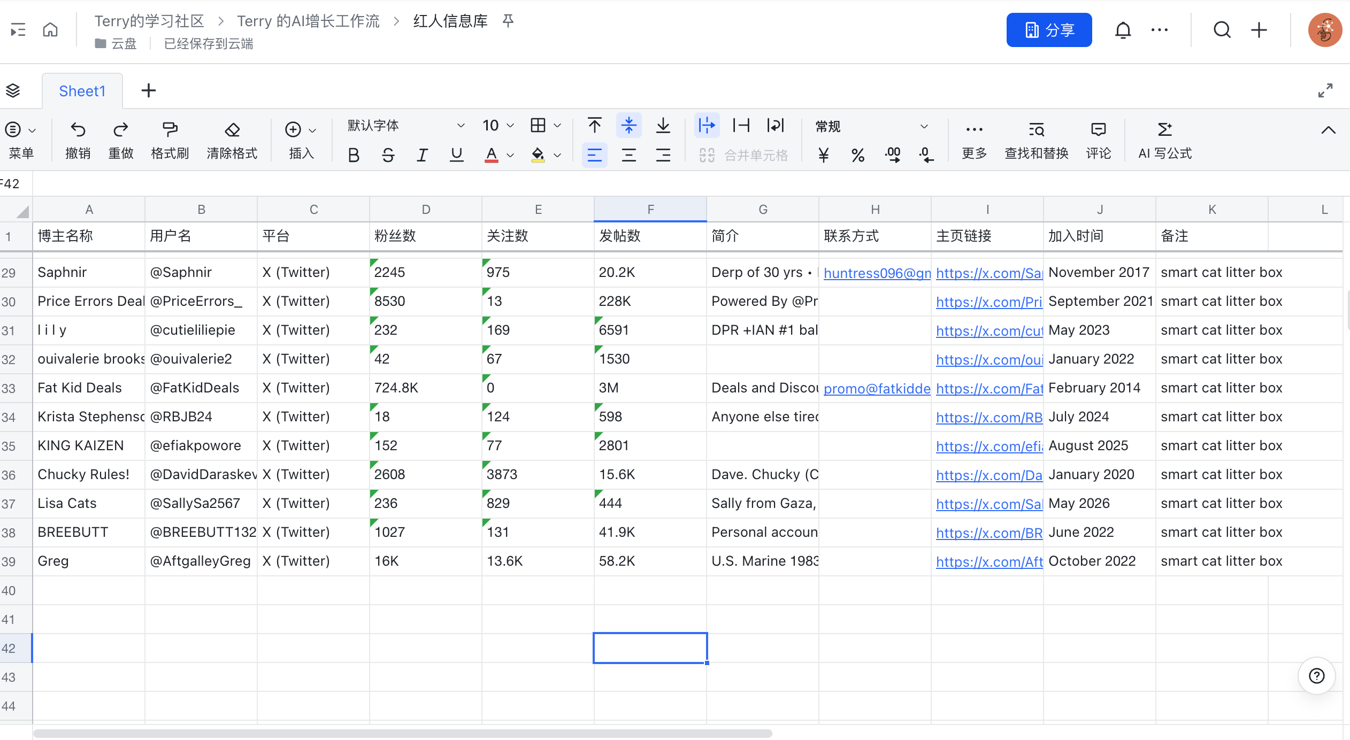Image resolution: width=1350 pixels, height=740 pixels.
Task: Click the F42 cell reference box
Action: [16, 184]
